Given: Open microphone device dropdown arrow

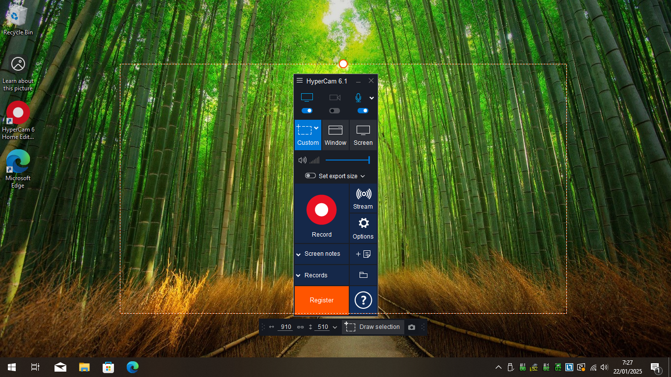Looking at the screenshot, I should pyautogui.click(x=372, y=98).
